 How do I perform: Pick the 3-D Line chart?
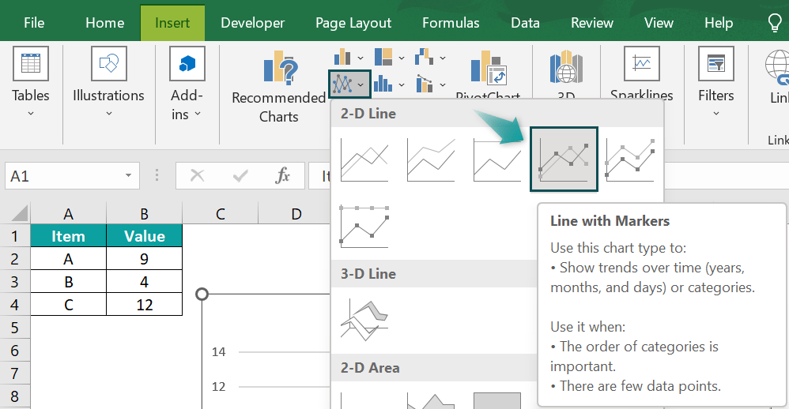pyautogui.click(x=364, y=320)
